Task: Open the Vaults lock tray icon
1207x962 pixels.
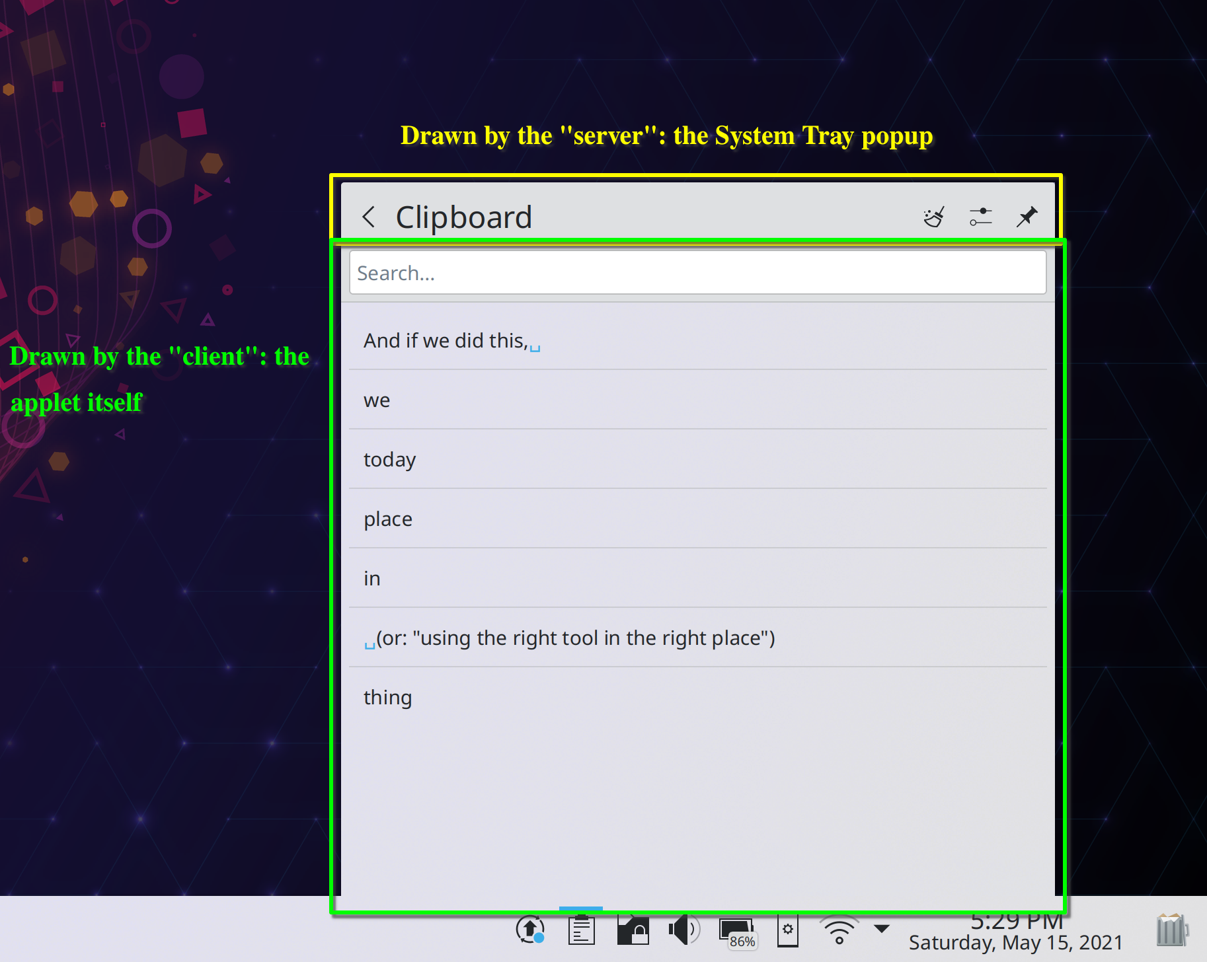Action: (x=633, y=930)
